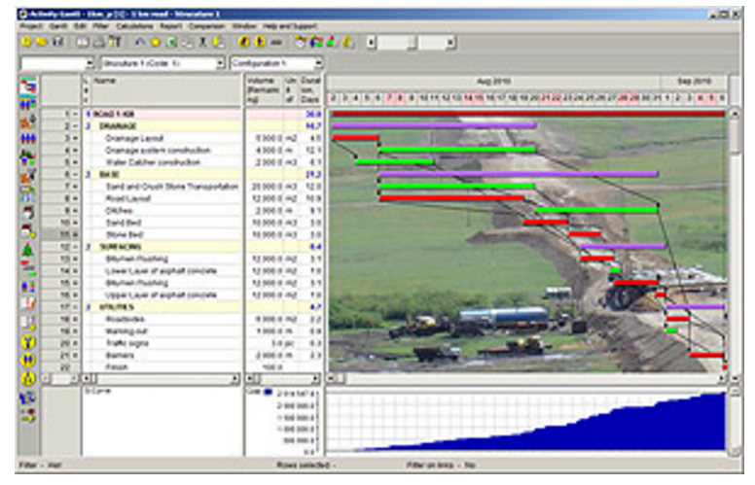Click the yellow circle icon starting the toolbar
This screenshot has height=485, width=755.
coord(26,43)
